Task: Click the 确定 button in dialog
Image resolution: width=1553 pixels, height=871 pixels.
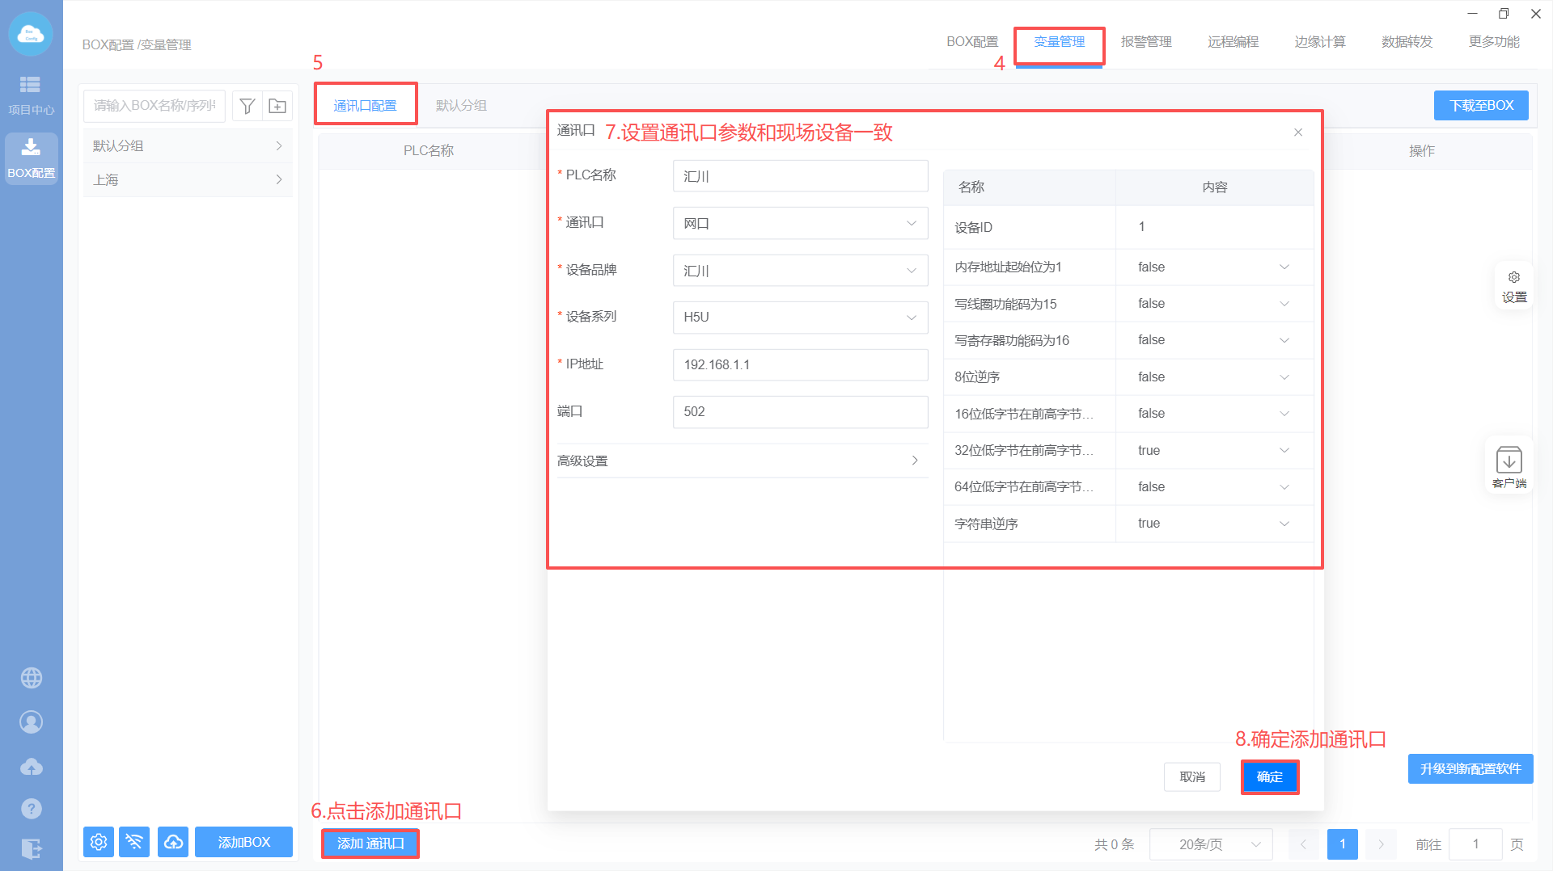Action: (x=1269, y=776)
